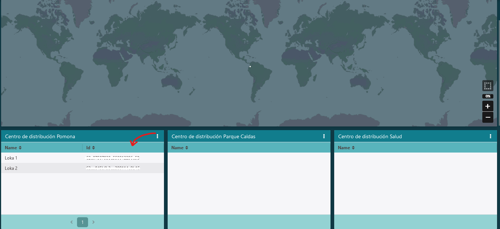The height and width of the screenshot is (229, 500).
Task: Click the Id value of Loka 1
Action: click(x=113, y=158)
